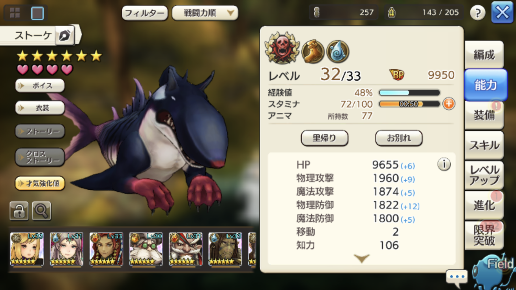The height and width of the screenshot is (290, 516).
Task: Open the 戦闘力順 sort dropdown
Action: 205,13
